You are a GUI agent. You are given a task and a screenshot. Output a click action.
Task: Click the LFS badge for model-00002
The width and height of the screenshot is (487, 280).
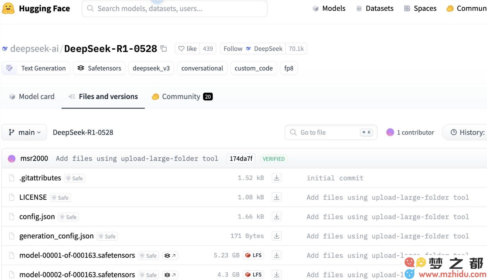pos(253,275)
